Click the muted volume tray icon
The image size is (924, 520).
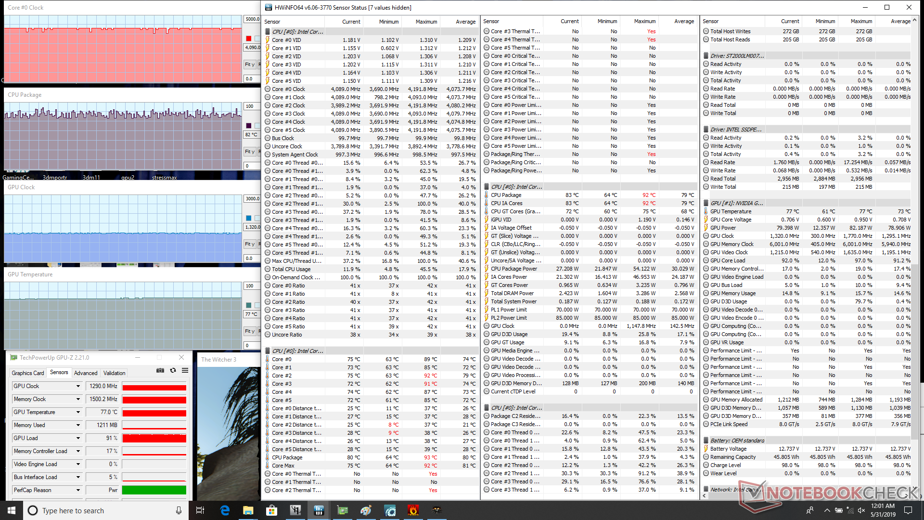coord(861,510)
